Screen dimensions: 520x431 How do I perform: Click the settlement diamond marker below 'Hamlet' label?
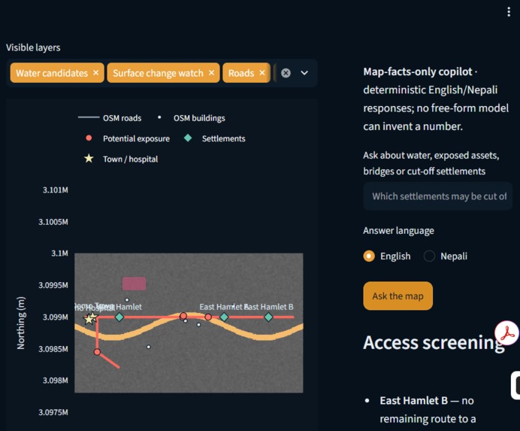pyautogui.click(x=119, y=317)
